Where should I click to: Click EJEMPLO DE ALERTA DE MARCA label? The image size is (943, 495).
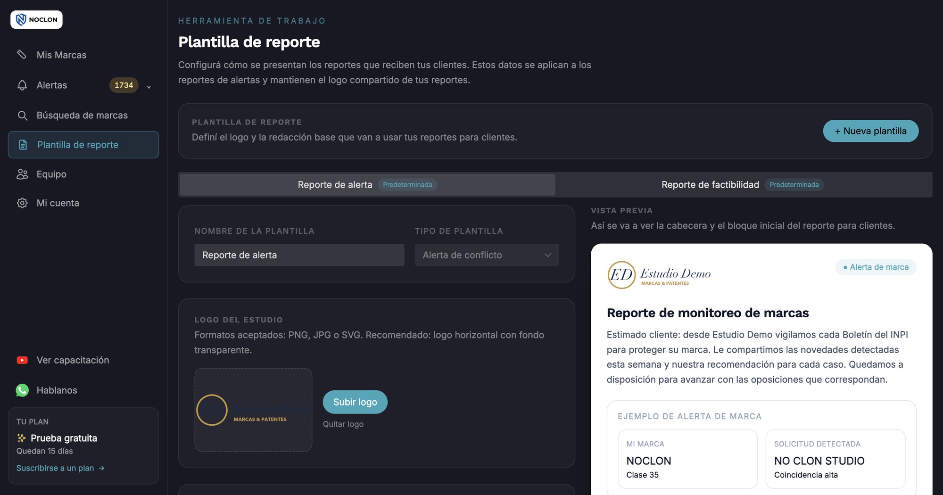coord(690,416)
